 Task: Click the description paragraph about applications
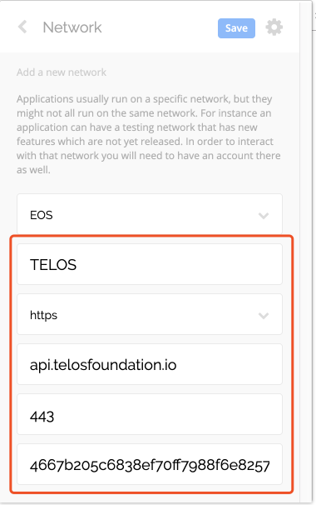point(149,134)
